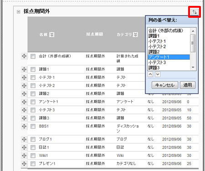Click move handle for 小テスト2 row
The height and width of the screenshot is (171, 205).
24,86
